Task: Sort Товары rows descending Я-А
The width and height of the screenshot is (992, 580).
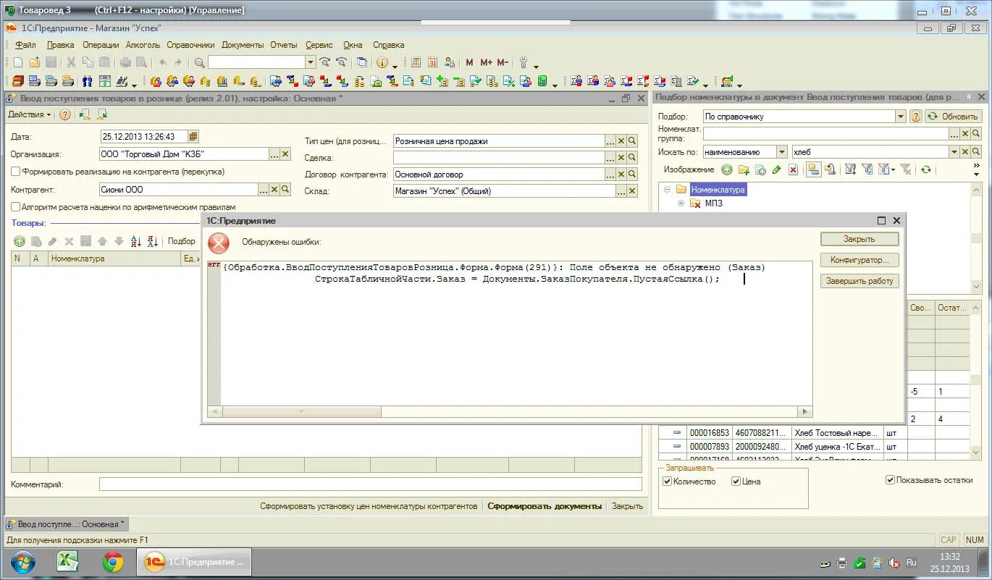Action: 152,241
